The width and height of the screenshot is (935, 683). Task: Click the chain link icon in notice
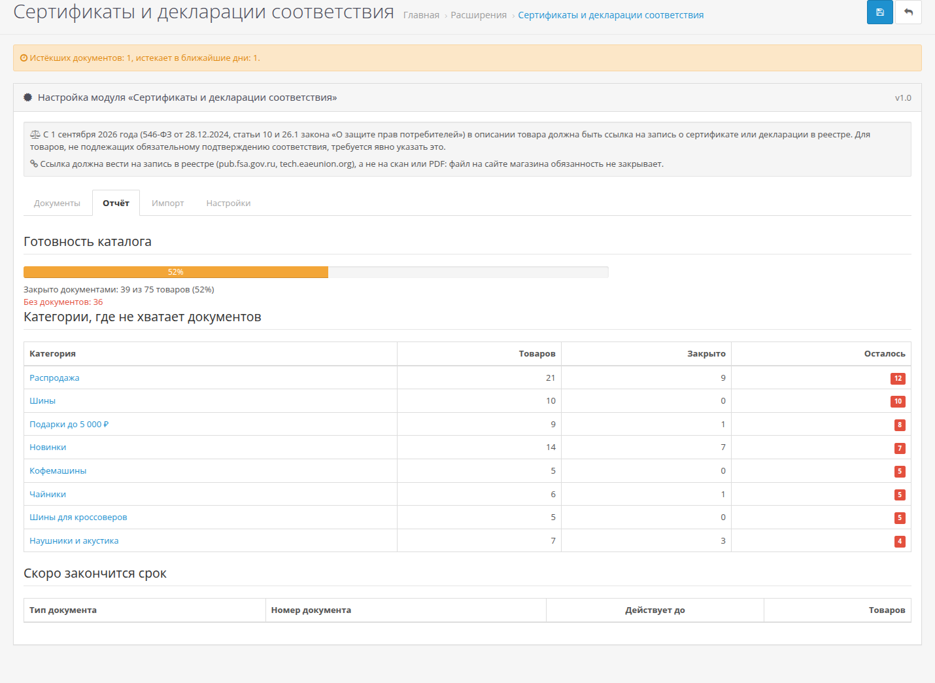(34, 164)
